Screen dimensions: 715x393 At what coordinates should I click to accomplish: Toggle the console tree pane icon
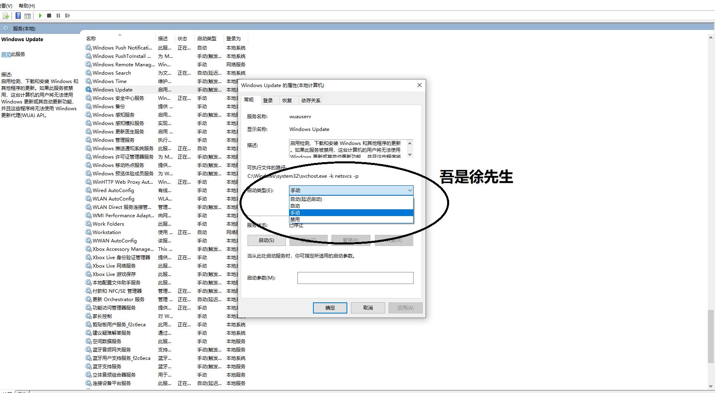tap(27, 16)
